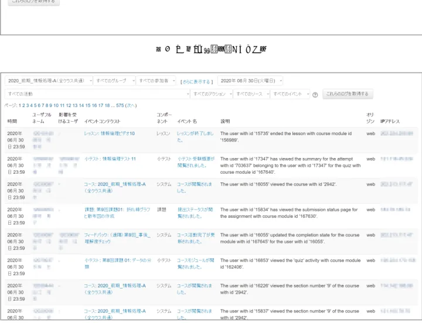Open the help icon beside the event dropdown

pos(315,95)
